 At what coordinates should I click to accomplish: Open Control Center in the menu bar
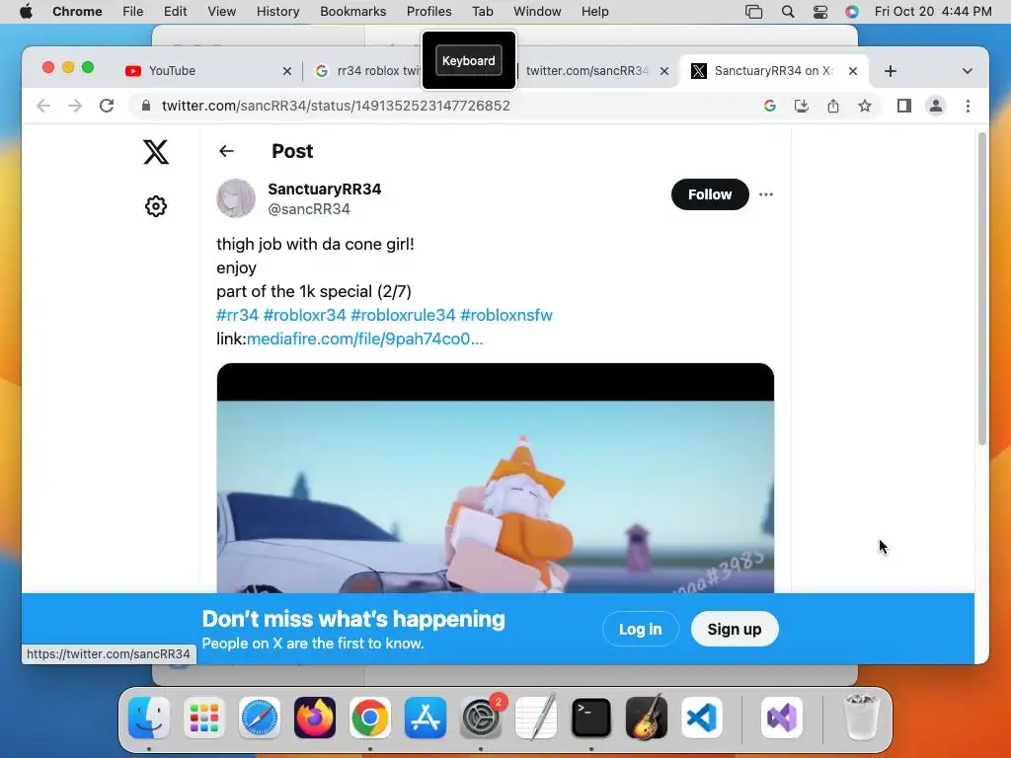pos(820,12)
